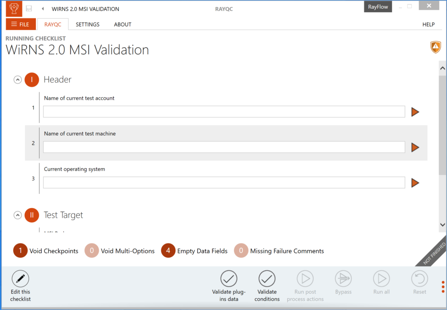Click the Bypass icon
The width and height of the screenshot is (447, 310).
[343, 279]
